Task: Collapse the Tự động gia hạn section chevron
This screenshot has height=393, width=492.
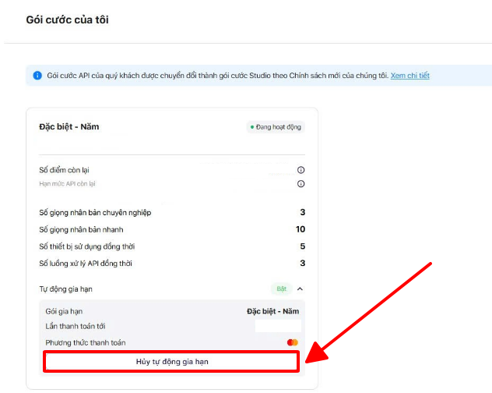Action: (x=300, y=289)
